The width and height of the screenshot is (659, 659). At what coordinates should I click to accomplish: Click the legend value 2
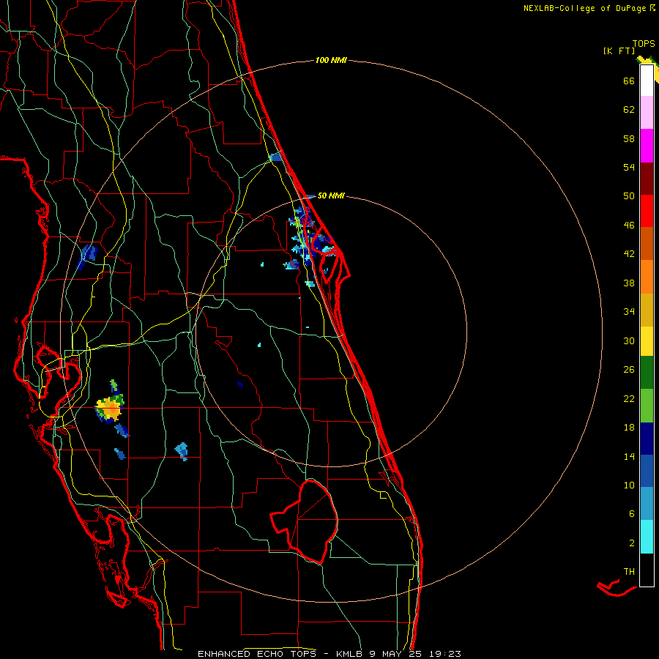point(632,543)
